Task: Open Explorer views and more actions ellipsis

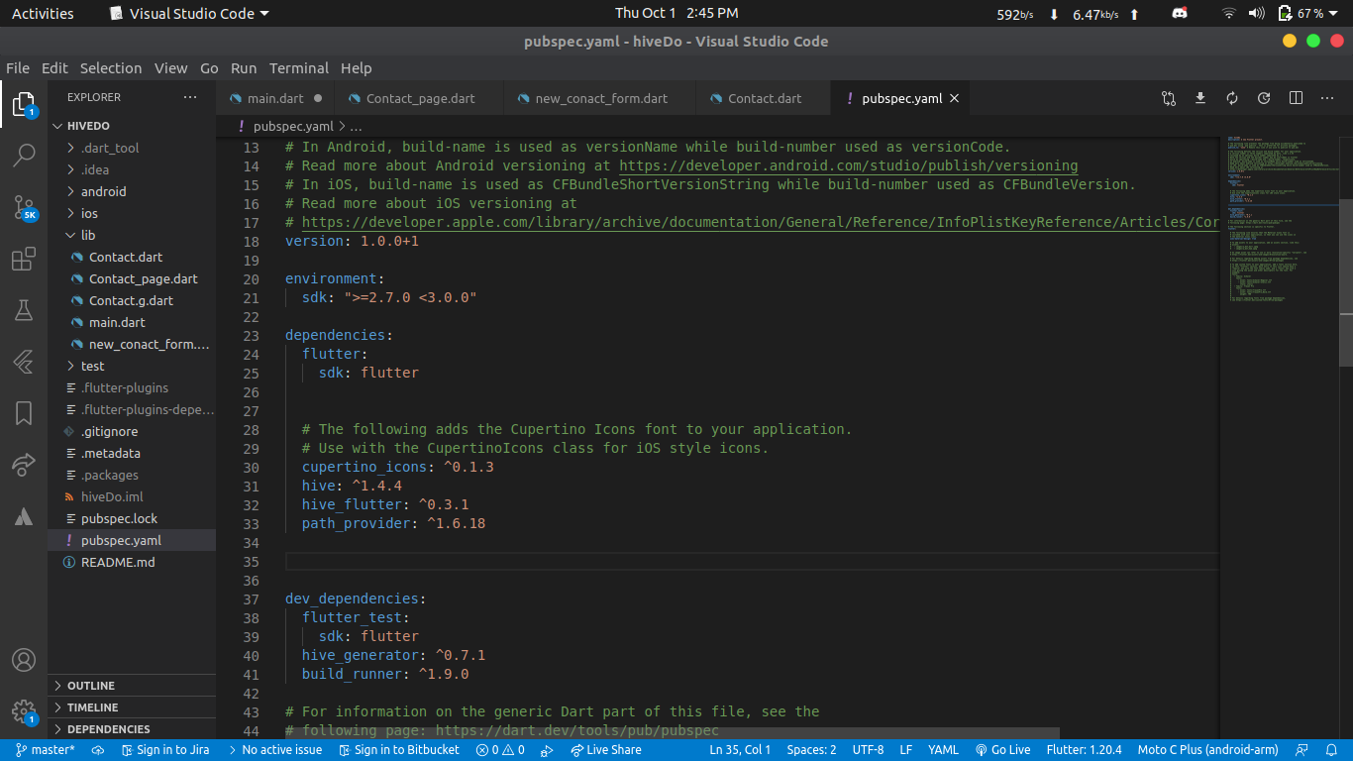Action: (190, 97)
